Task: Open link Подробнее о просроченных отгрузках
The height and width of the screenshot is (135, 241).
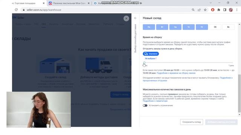Action: pyautogui.click(x=188, y=79)
